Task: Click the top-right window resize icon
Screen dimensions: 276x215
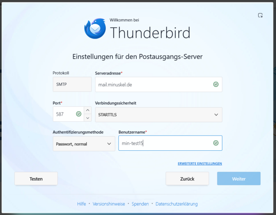Action: [x=260, y=15]
